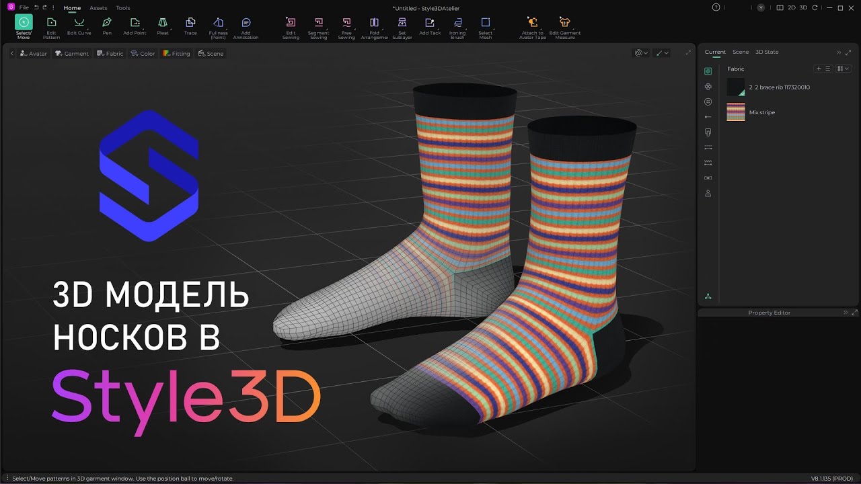Switch to the Assets ribbon tab
Image resolution: width=861 pixels, height=484 pixels.
[98, 8]
